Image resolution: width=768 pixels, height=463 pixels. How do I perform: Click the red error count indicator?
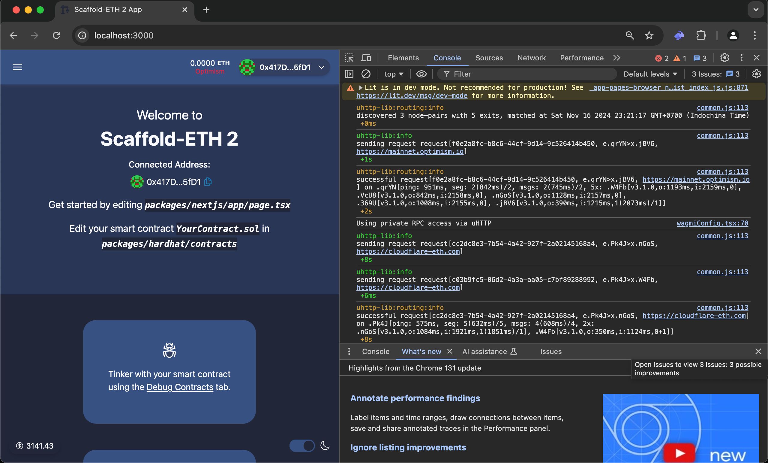[x=662, y=58]
